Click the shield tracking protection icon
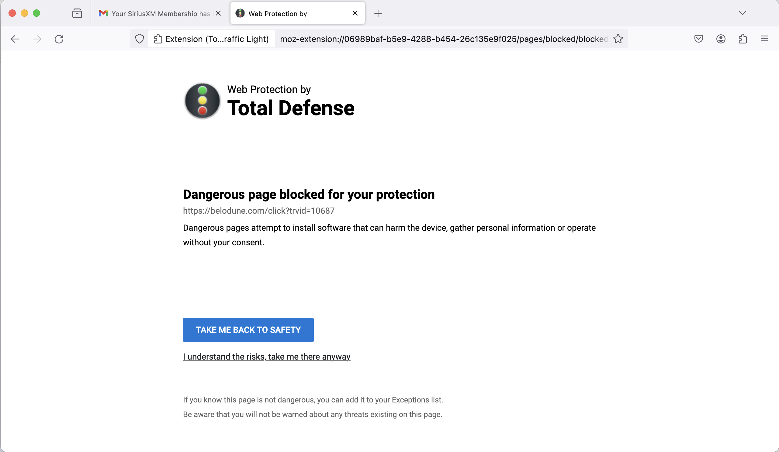779x452 pixels. pos(139,39)
